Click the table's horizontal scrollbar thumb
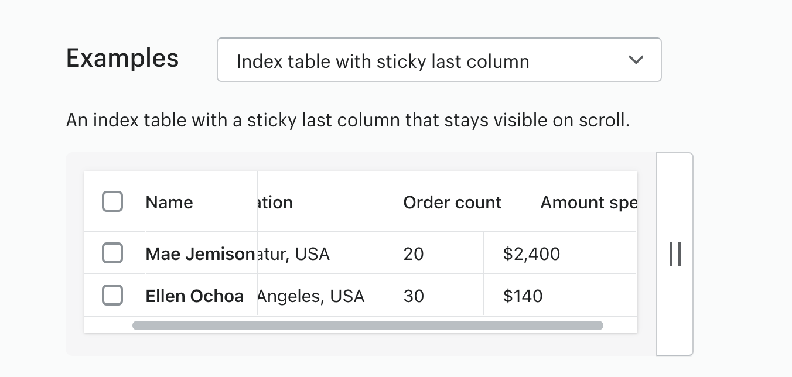792x377 pixels. coord(367,325)
